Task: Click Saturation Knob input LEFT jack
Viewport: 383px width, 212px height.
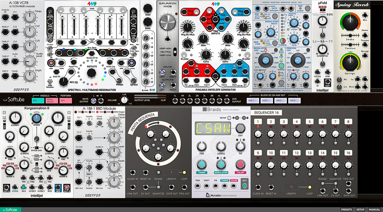Action: click(162, 72)
